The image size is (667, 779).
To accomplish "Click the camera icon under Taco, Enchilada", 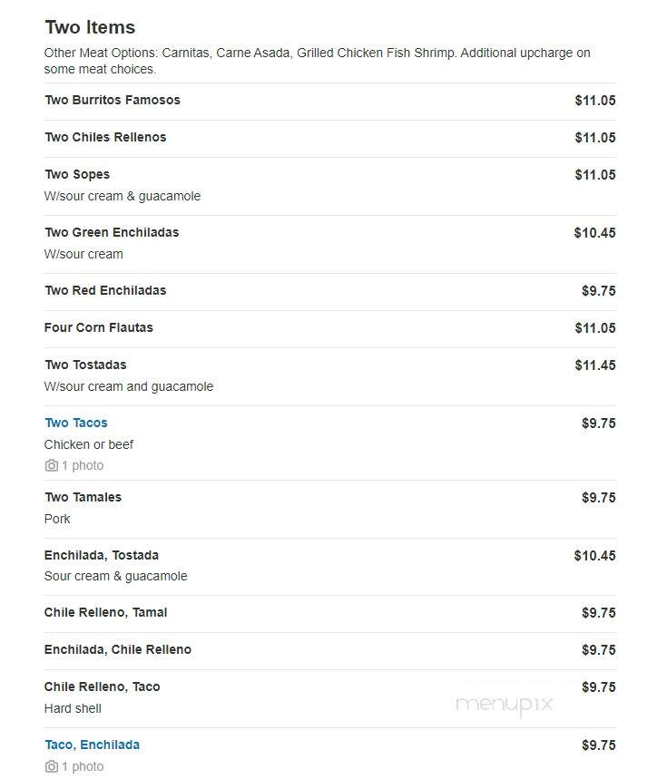I will 51,766.
